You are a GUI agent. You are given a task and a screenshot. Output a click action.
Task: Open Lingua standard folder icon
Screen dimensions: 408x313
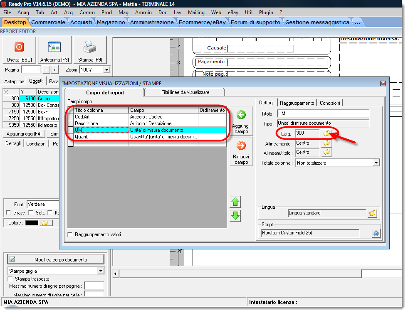pyautogui.click(x=372, y=213)
